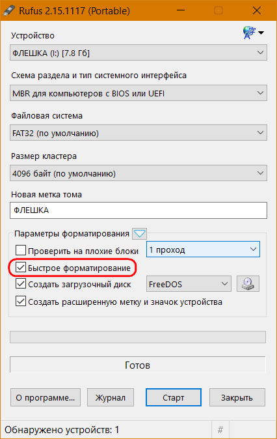Open the Размер кластера dropdown
Viewport: 277px width, 439px height.
pos(138,173)
